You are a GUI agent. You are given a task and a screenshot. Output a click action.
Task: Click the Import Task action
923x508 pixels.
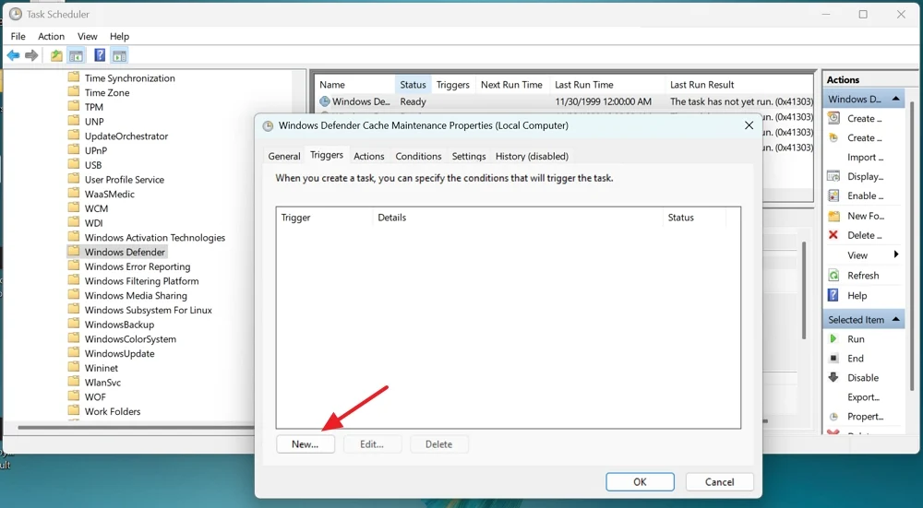pyautogui.click(x=865, y=158)
